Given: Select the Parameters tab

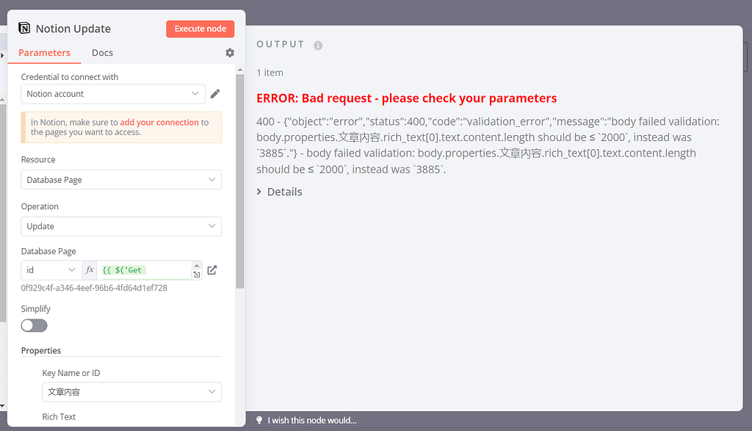Looking at the screenshot, I should 45,53.
